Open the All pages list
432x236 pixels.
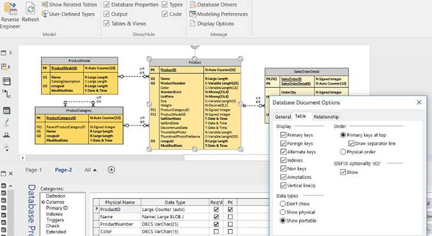coord(91,170)
